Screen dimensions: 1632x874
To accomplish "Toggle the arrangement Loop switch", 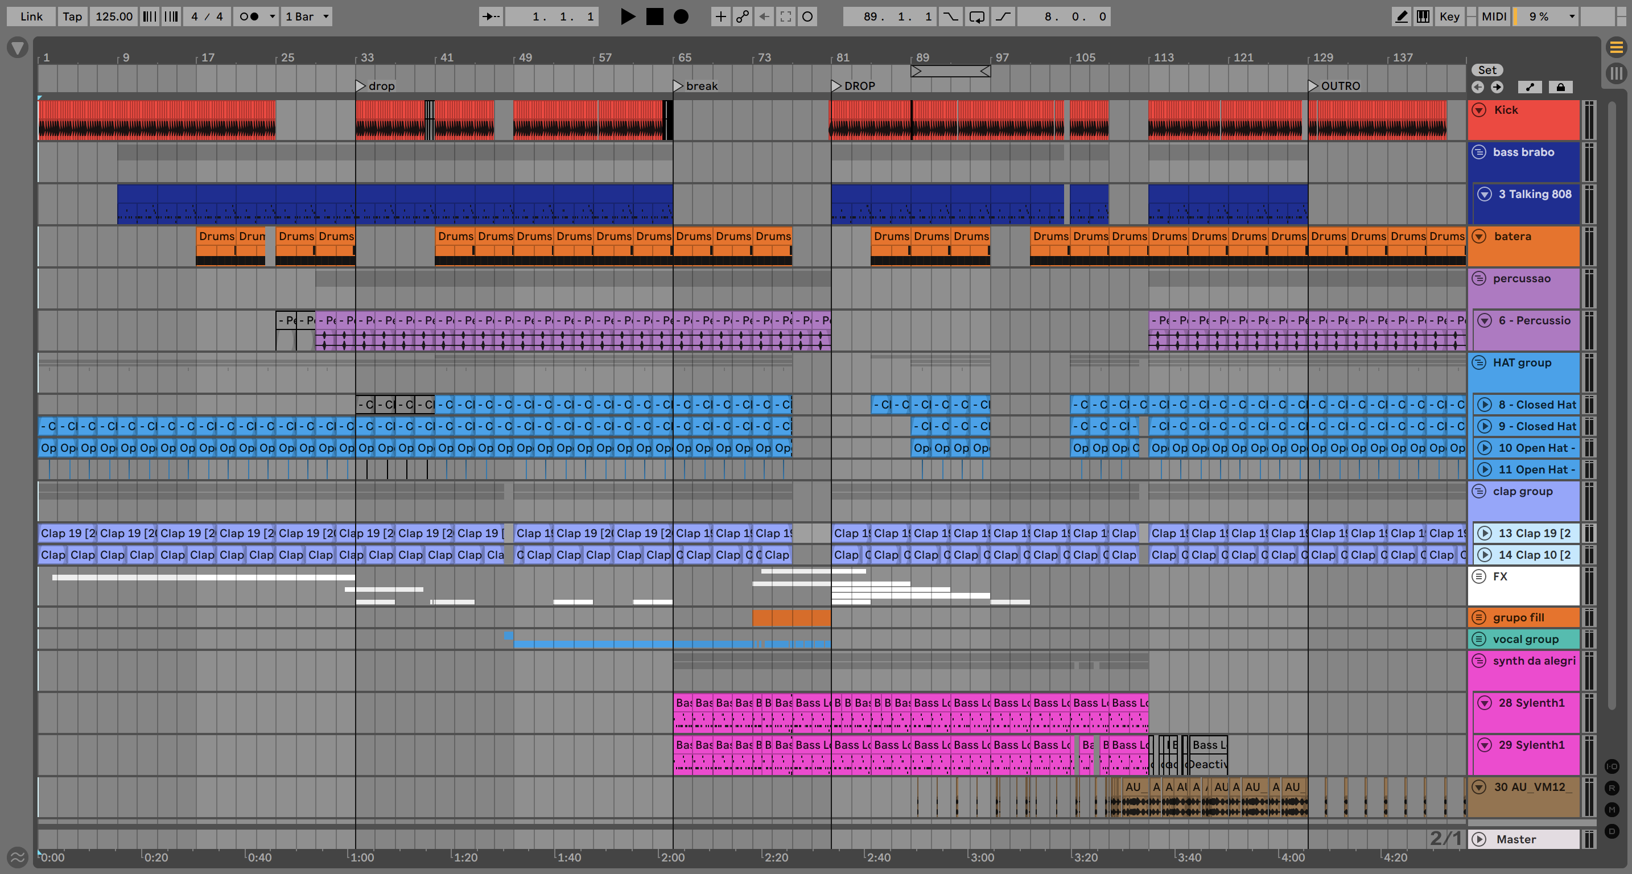I will pyautogui.click(x=976, y=17).
